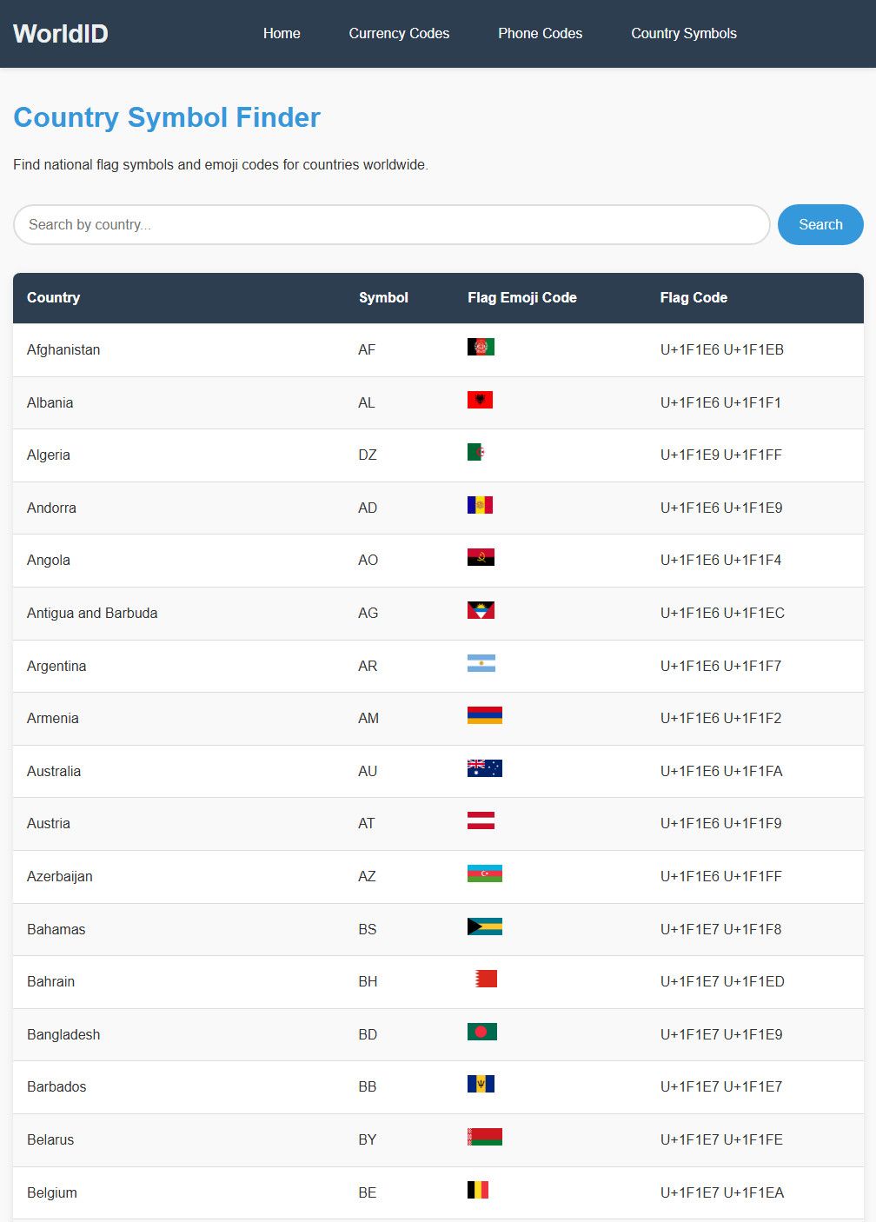Click the Belgium flag icon
The width and height of the screenshot is (876, 1222).
coord(478,1190)
